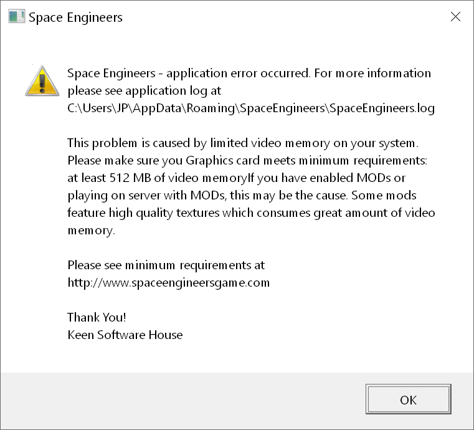Click the standalone word "memory." line
Screen dimensions: 474x430
pyautogui.click(x=91, y=230)
